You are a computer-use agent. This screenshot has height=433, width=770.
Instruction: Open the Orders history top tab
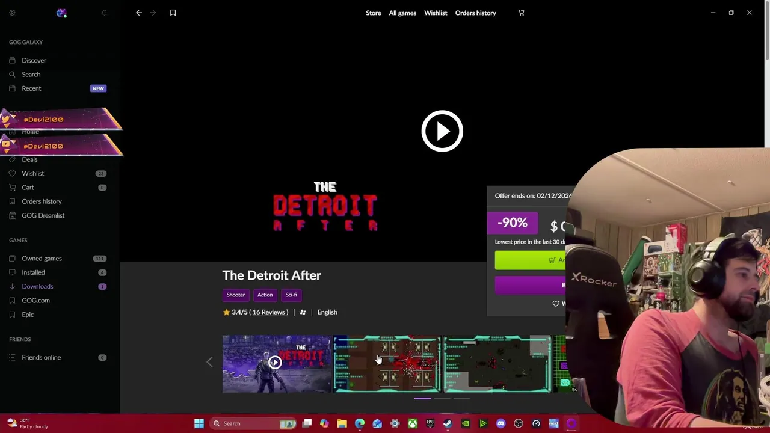(476, 13)
